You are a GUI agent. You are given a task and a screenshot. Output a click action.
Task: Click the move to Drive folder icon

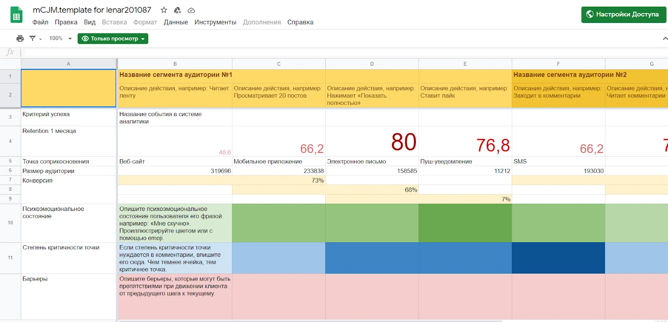[x=177, y=10]
